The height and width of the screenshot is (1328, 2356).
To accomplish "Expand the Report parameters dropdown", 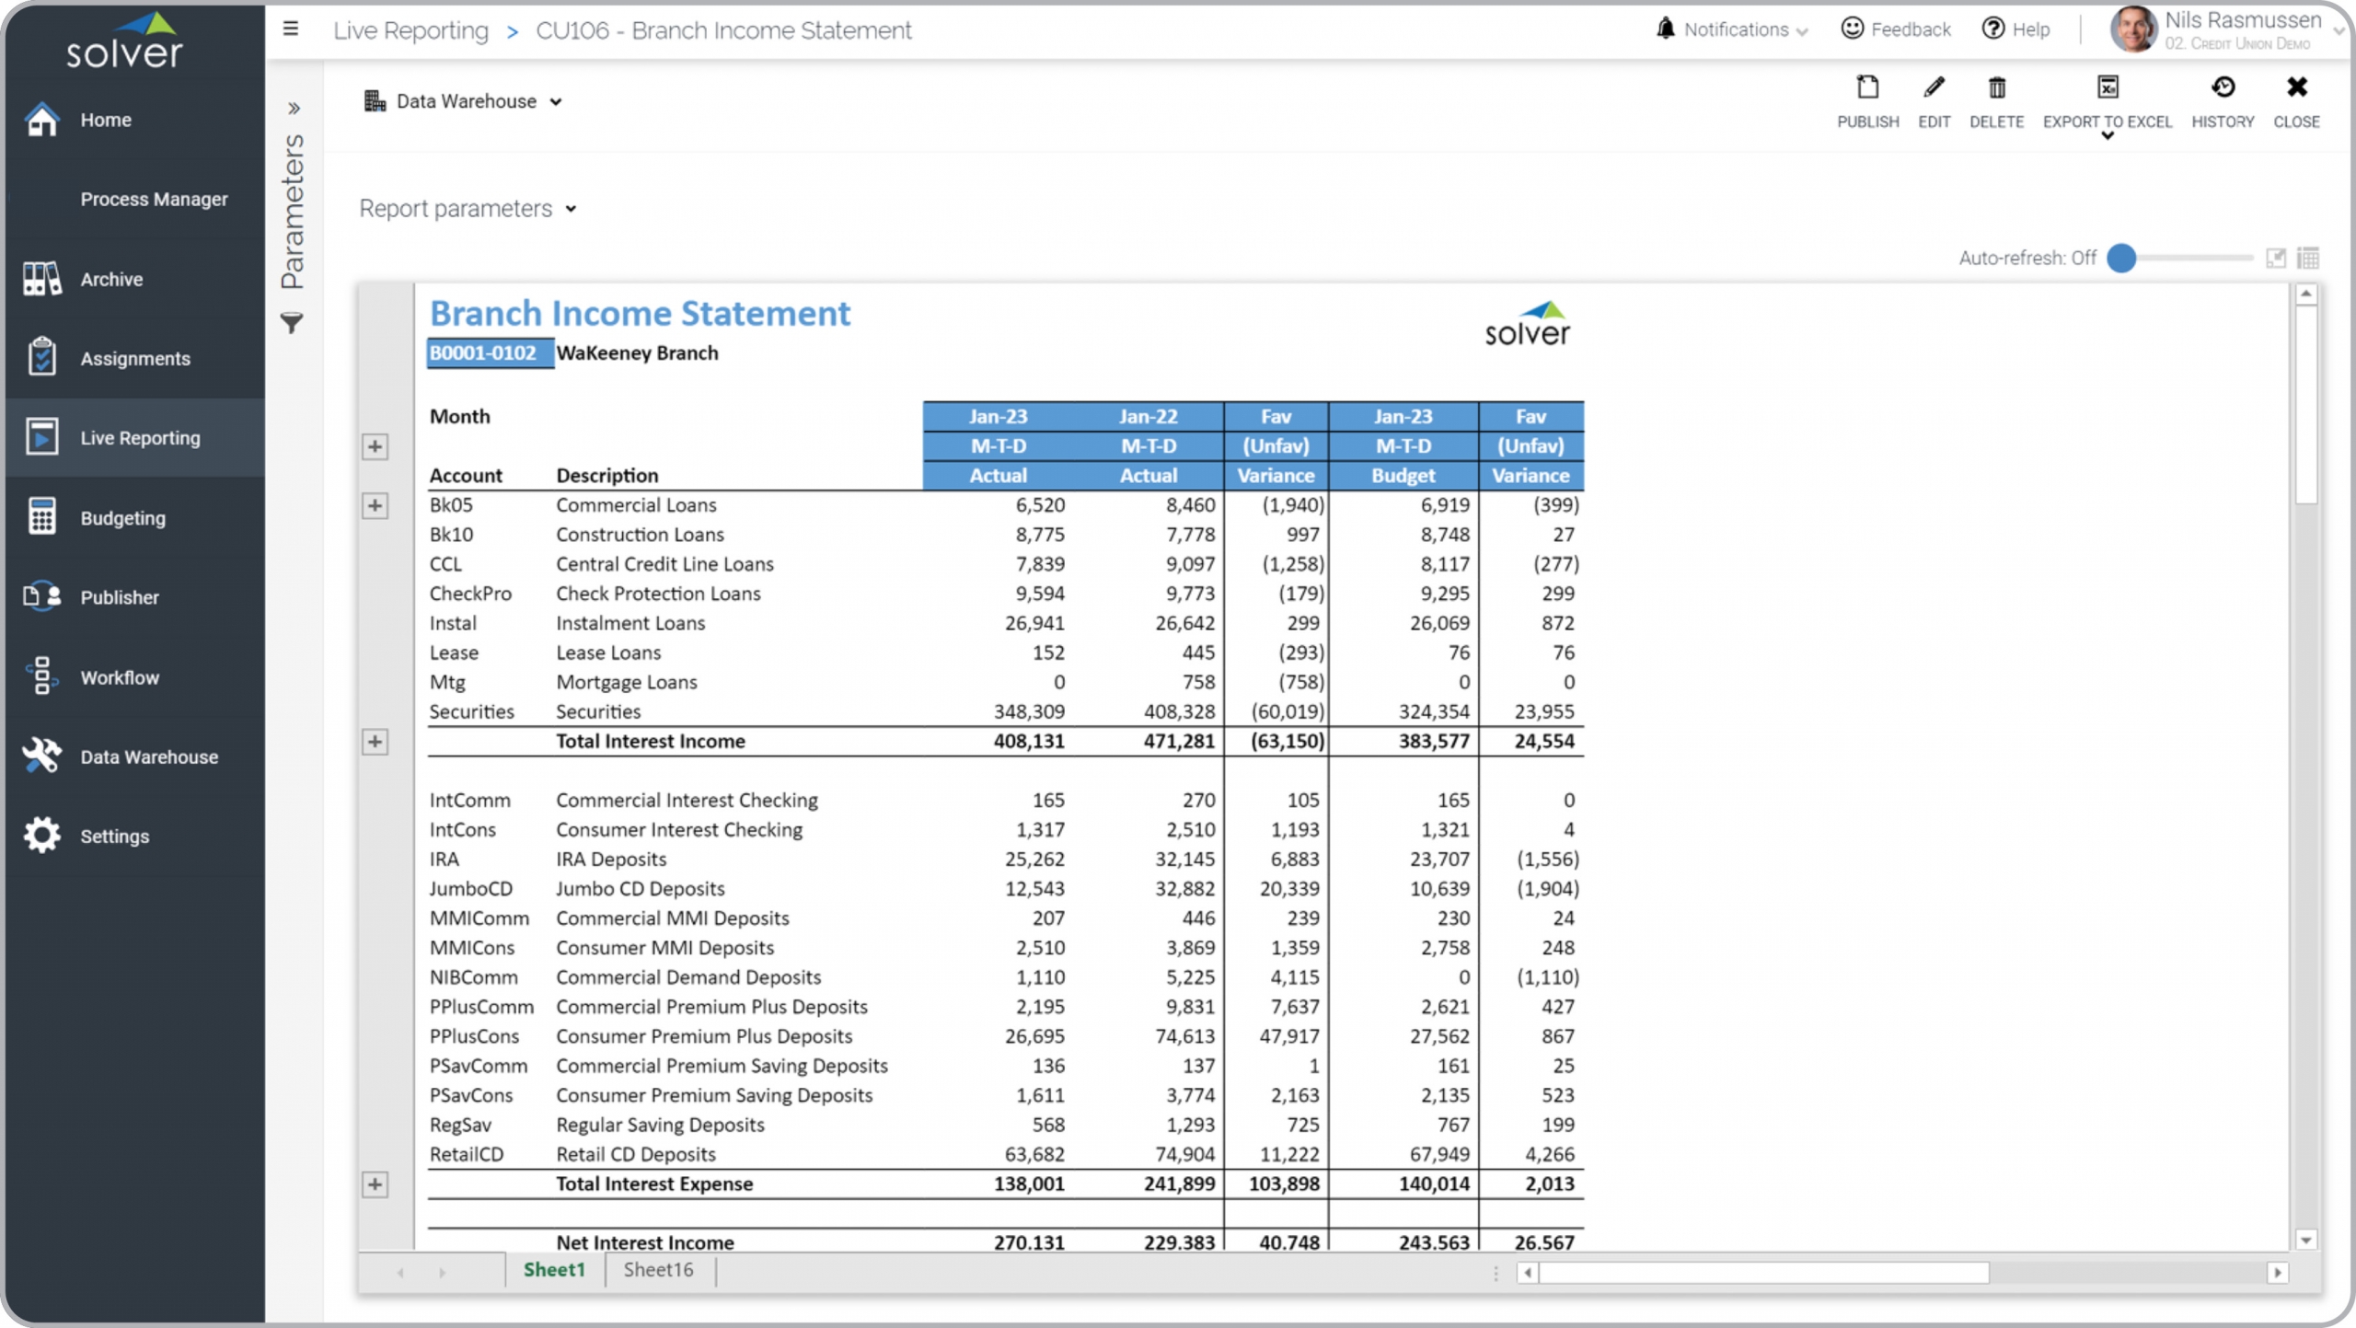I will pyautogui.click(x=468, y=209).
